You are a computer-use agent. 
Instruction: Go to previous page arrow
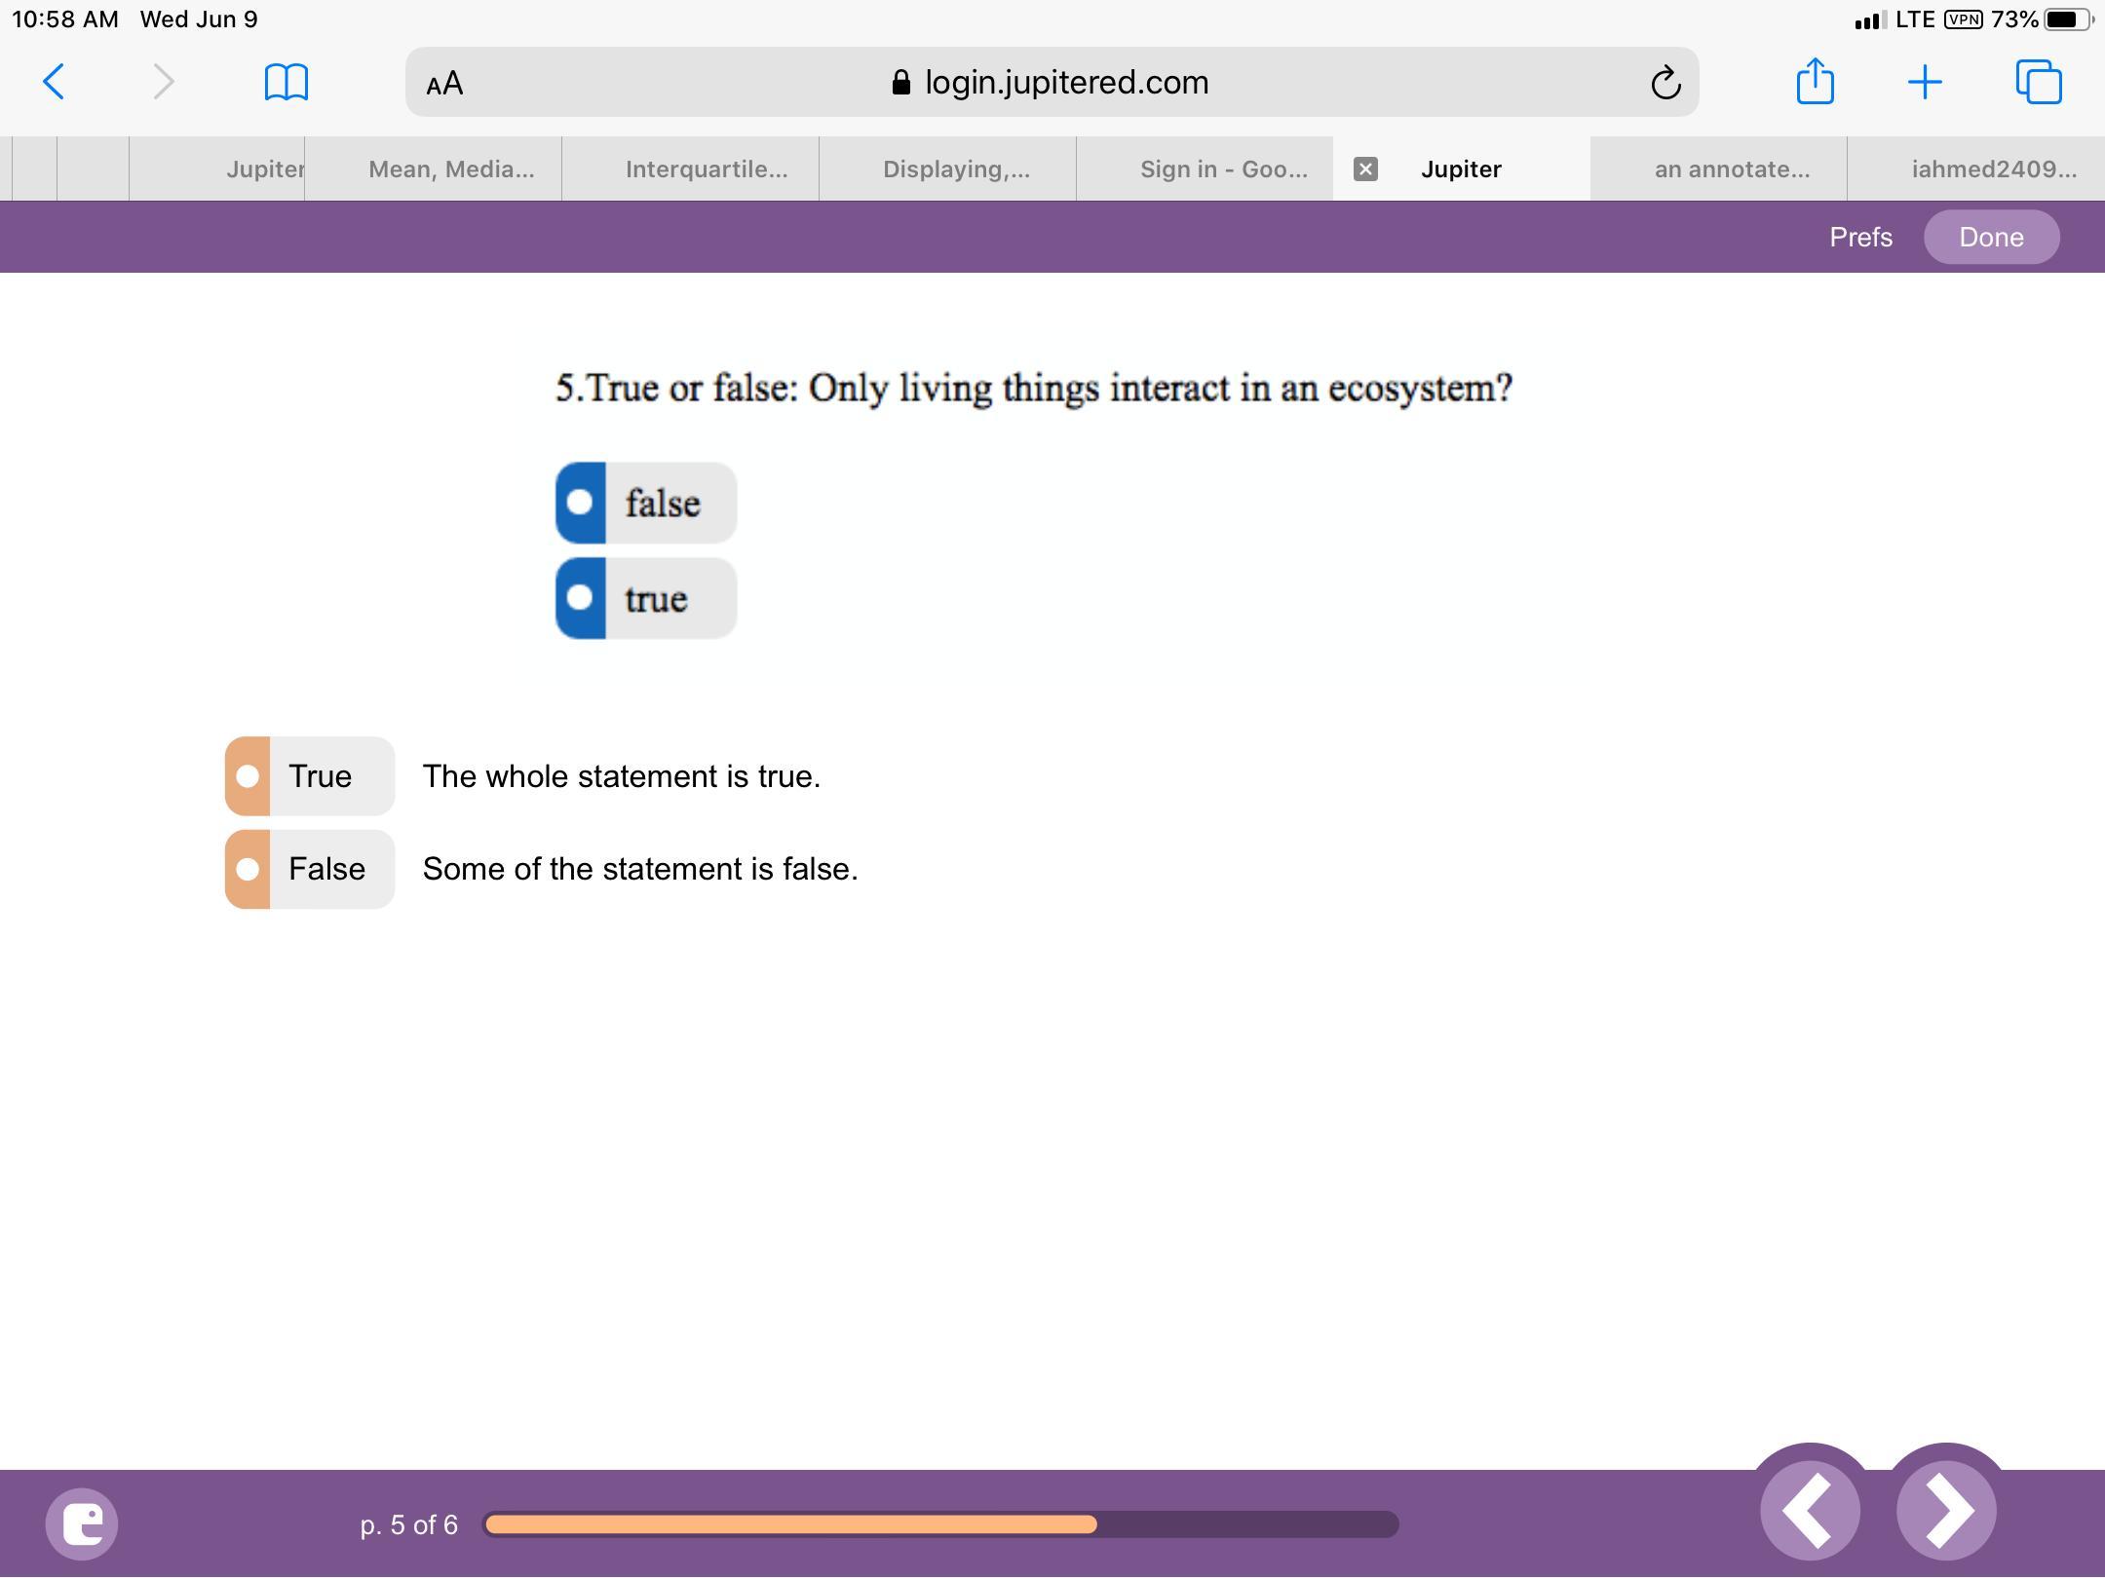1810,1512
